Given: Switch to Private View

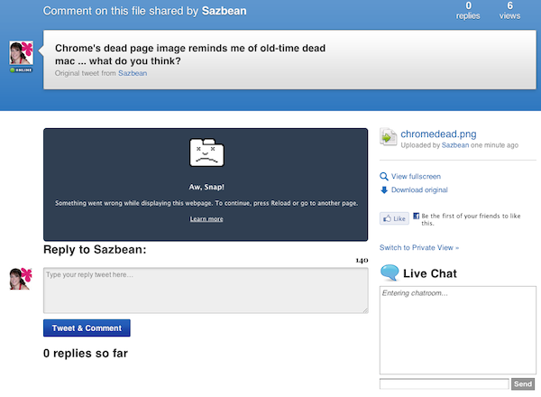Looking at the screenshot, I should [x=418, y=247].
